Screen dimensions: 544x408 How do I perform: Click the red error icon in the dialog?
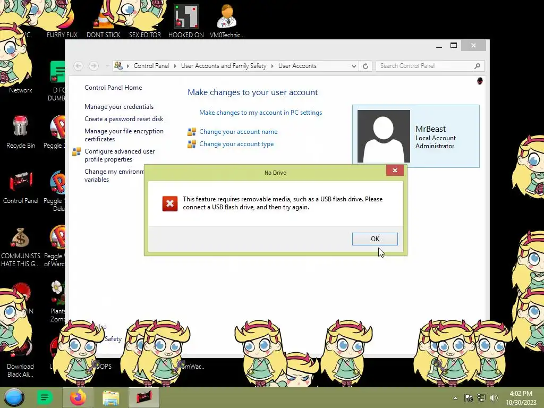click(x=169, y=203)
